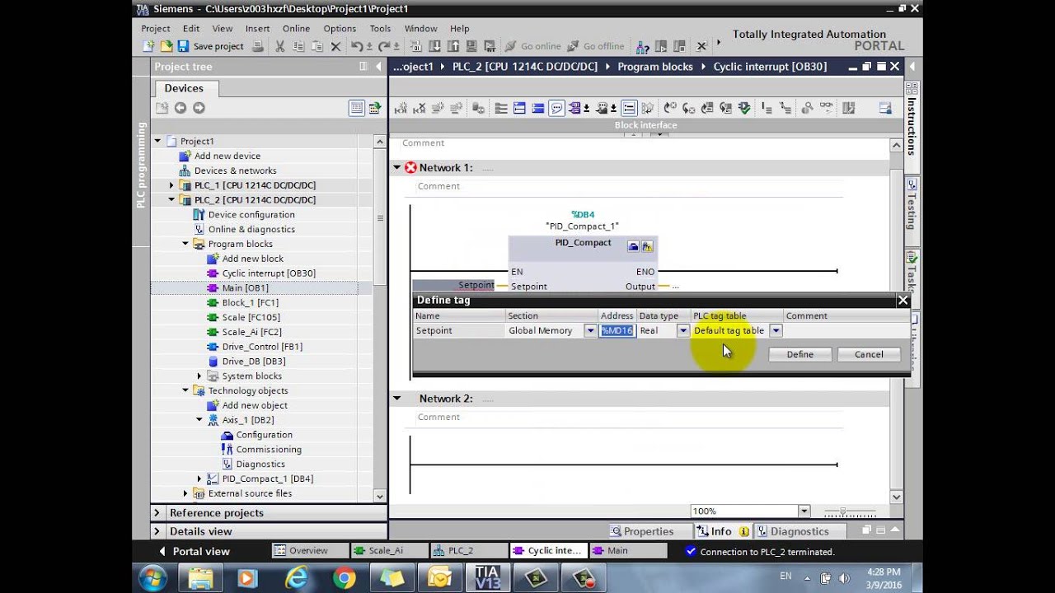Screen dimensions: 1055x593
Task: Open the Section Global Memory dropdown
Action: 590,330
